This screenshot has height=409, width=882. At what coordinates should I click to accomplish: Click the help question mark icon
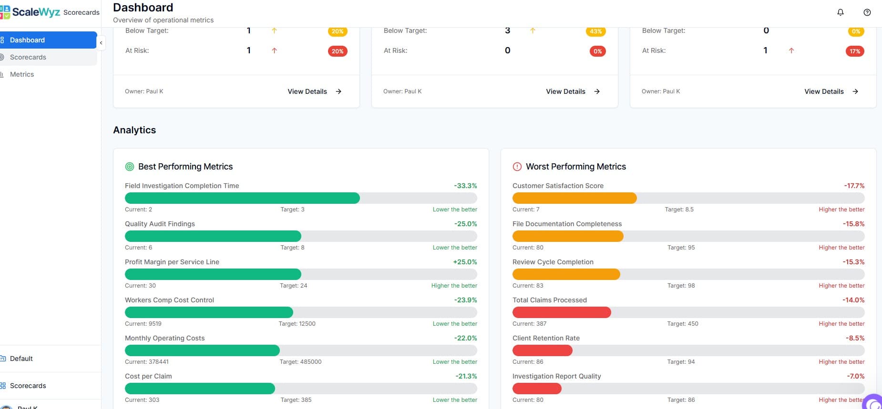(867, 12)
